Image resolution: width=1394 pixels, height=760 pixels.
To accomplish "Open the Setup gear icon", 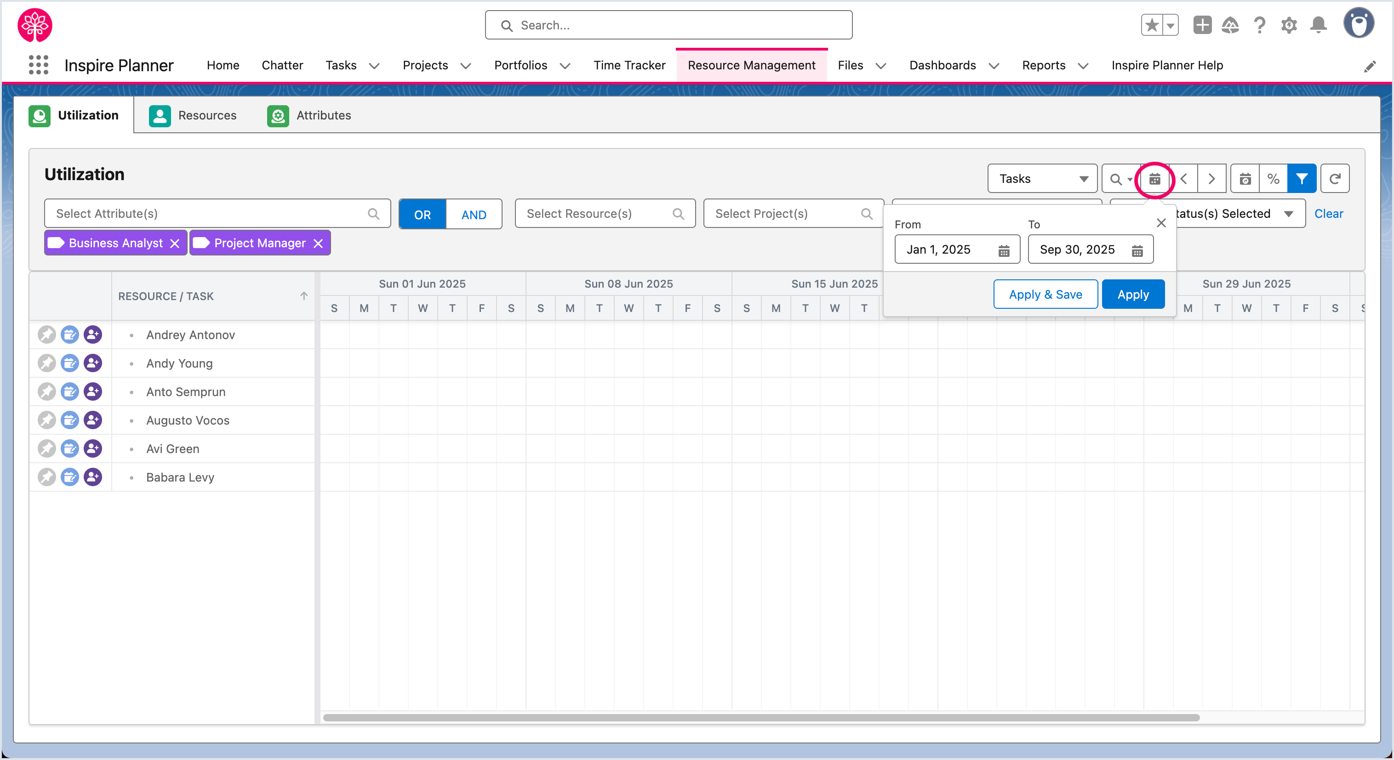I will click(1288, 25).
